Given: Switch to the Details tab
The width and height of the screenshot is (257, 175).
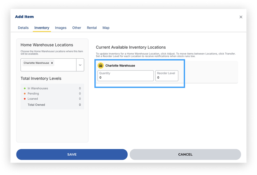Looking at the screenshot, I should [x=23, y=28].
